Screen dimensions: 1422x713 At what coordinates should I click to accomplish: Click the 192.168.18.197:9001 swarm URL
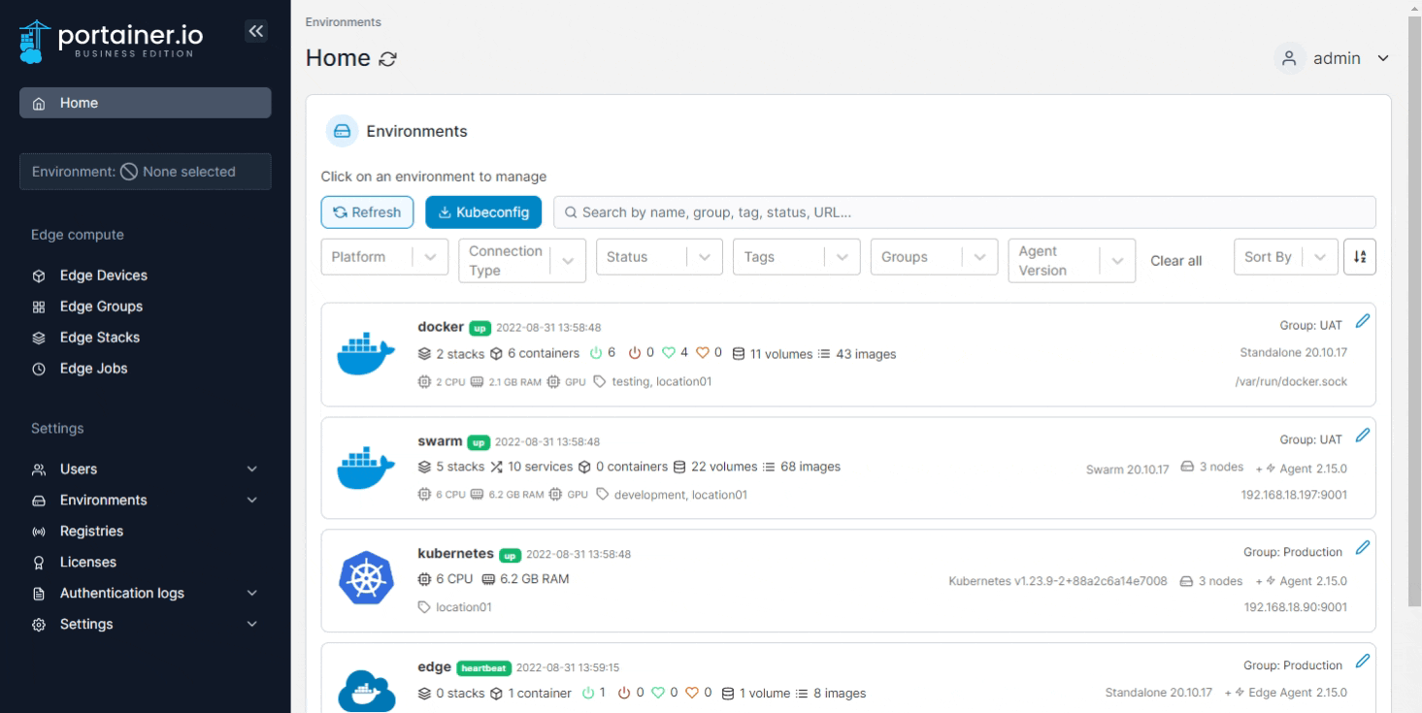1295,495
